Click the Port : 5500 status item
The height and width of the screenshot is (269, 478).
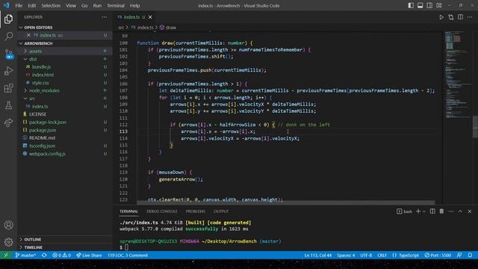(x=438, y=256)
